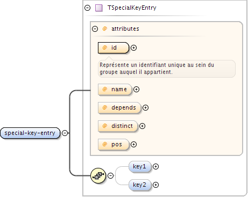Collapse the attributes group

tap(95, 29)
